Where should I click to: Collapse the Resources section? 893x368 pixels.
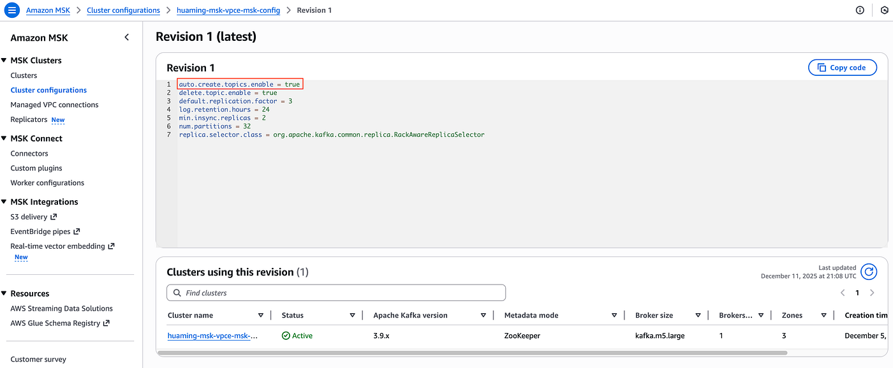[x=4, y=294]
